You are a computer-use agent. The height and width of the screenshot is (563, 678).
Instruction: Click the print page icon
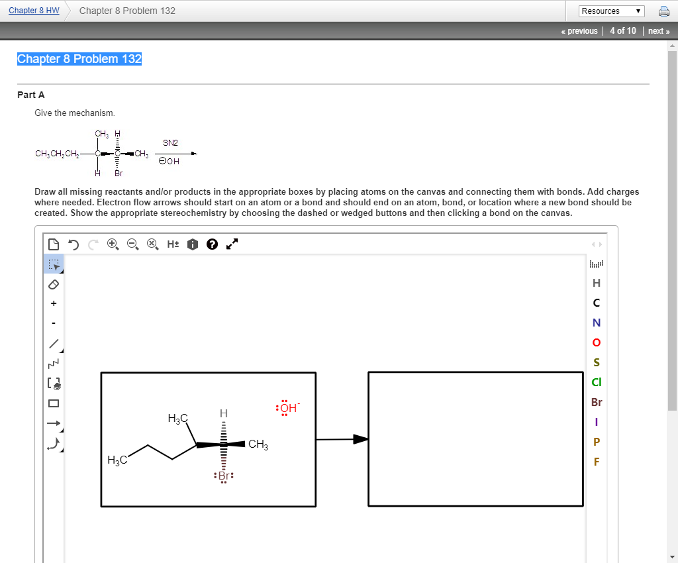(x=664, y=11)
